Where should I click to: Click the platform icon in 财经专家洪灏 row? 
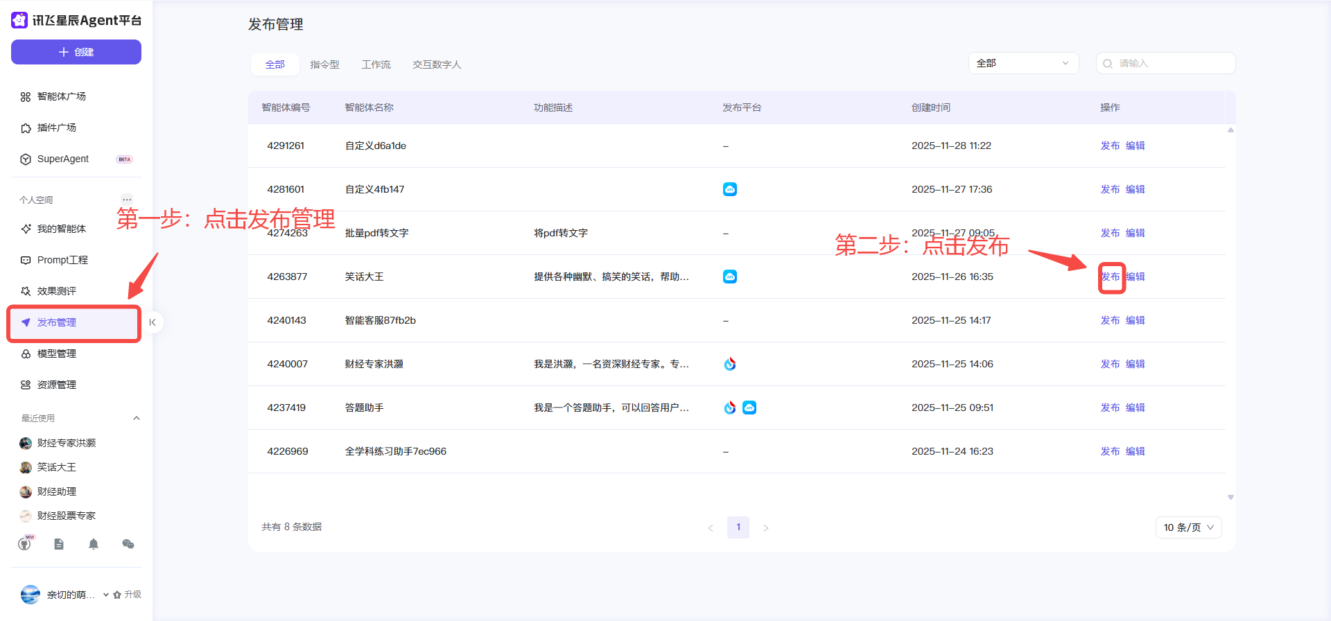[730, 364]
